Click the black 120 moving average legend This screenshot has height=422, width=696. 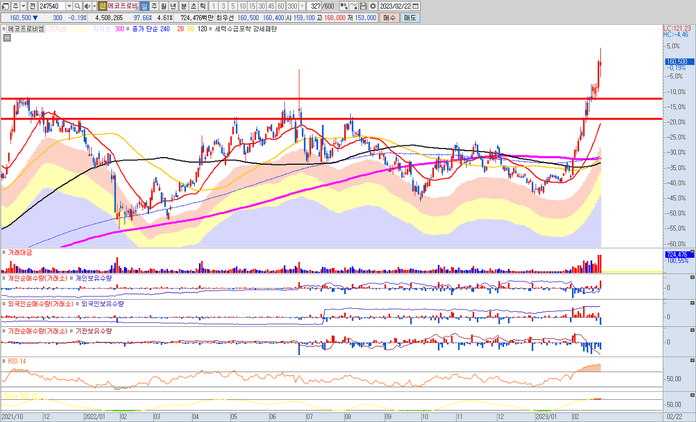pyautogui.click(x=202, y=29)
